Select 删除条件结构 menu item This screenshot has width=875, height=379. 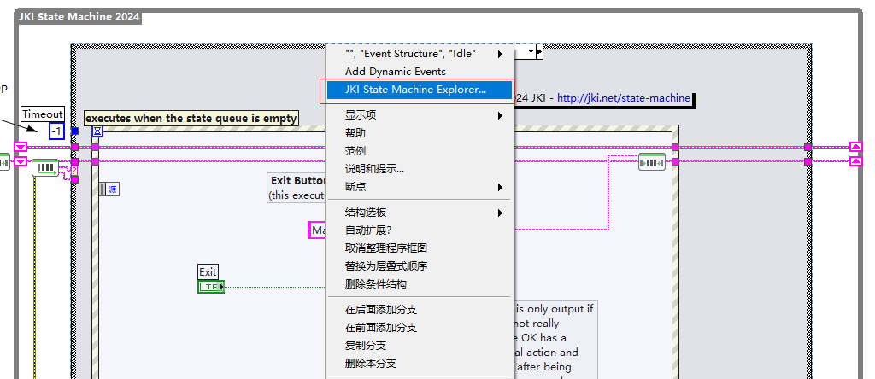[419, 284]
